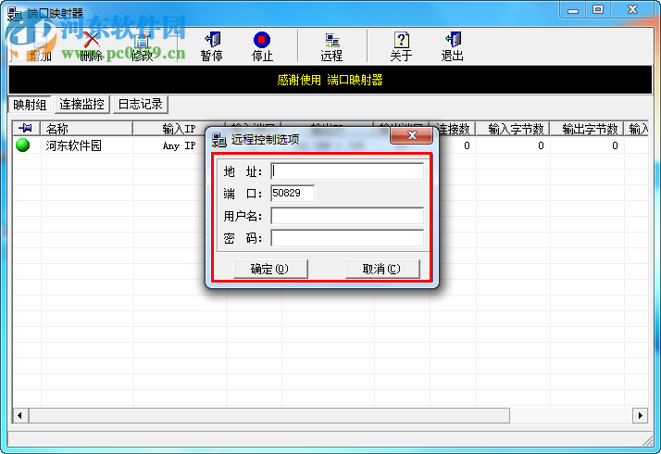Viewport: 661px width, 454px height.
Task: Click the 确定(O) button
Action: click(270, 269)
